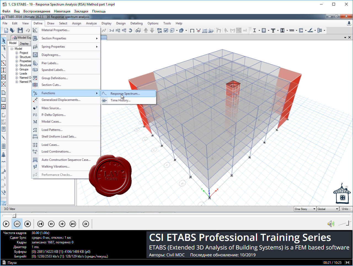353x266 pixels.
Task: Expand the Loads tree node
Action: [17, 74]
